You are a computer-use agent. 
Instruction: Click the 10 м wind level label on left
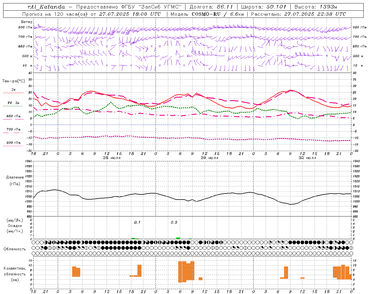click(x=28, y=66)
